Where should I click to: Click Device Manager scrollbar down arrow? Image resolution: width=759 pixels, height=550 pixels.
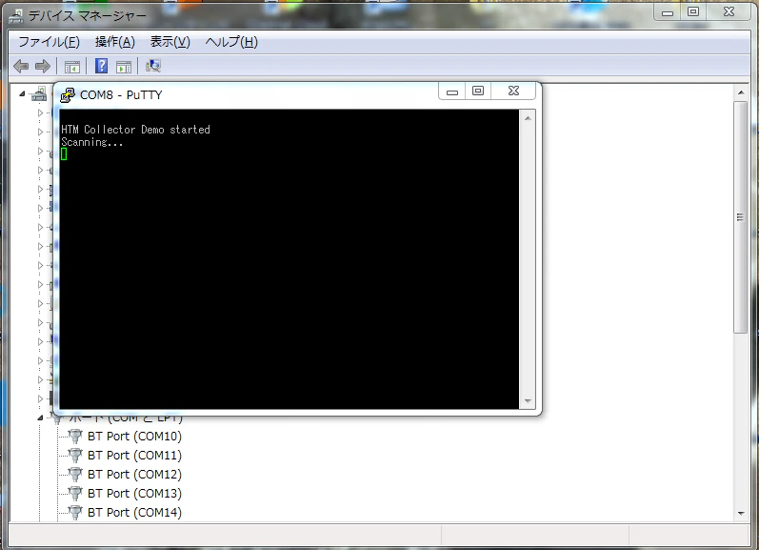(x=741, y=513)
